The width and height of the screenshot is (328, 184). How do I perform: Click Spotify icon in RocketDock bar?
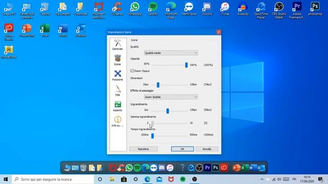(x=137, y=168)
